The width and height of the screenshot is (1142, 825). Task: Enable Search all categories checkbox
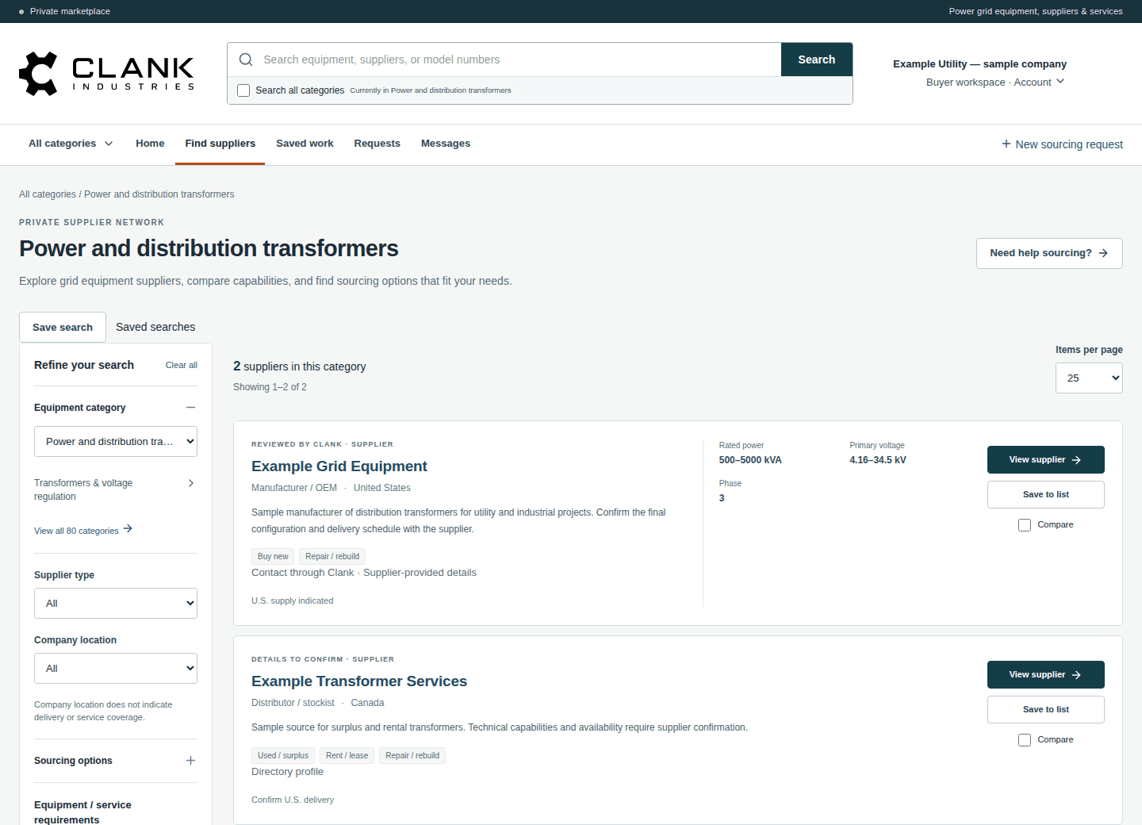243,90
